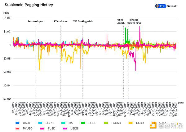
Task: Select the USDD legend label
Action: click(140, 123)
